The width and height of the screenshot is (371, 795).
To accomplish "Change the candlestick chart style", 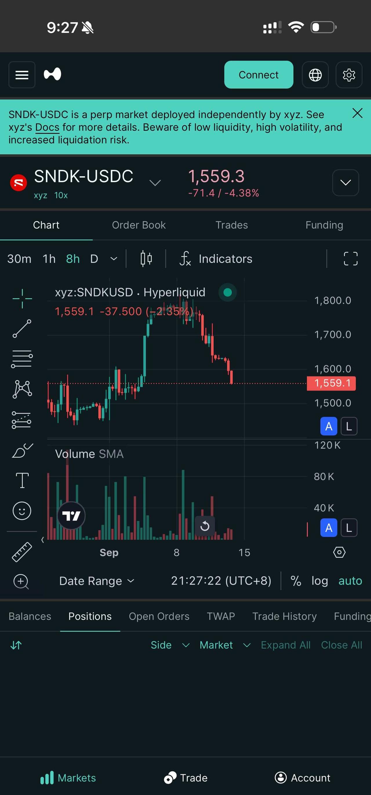I will point(146,259).
